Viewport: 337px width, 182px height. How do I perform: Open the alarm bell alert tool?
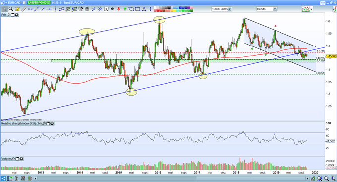point(17,9)
